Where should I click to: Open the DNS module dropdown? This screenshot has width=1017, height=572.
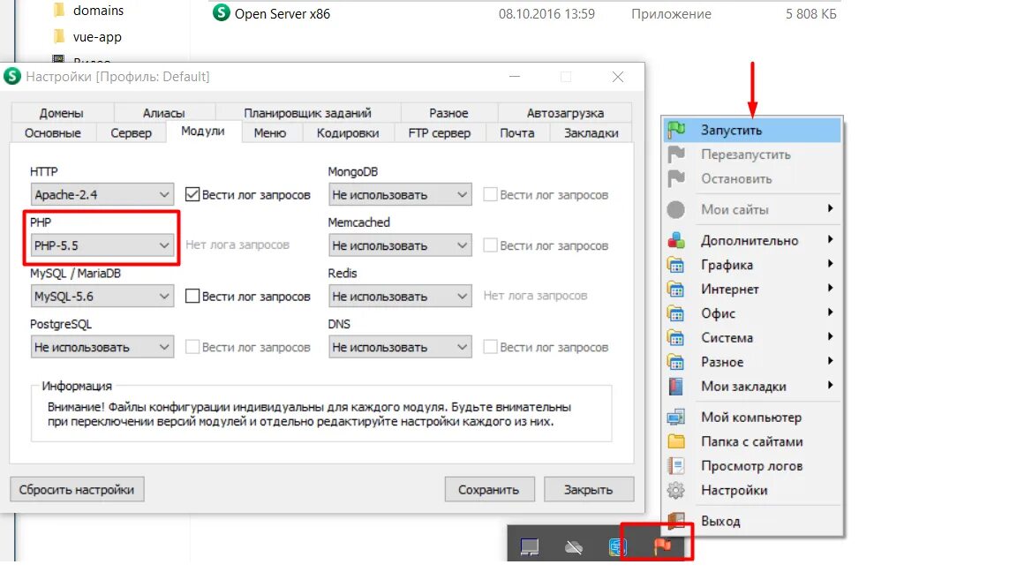[x=400, y=347]
